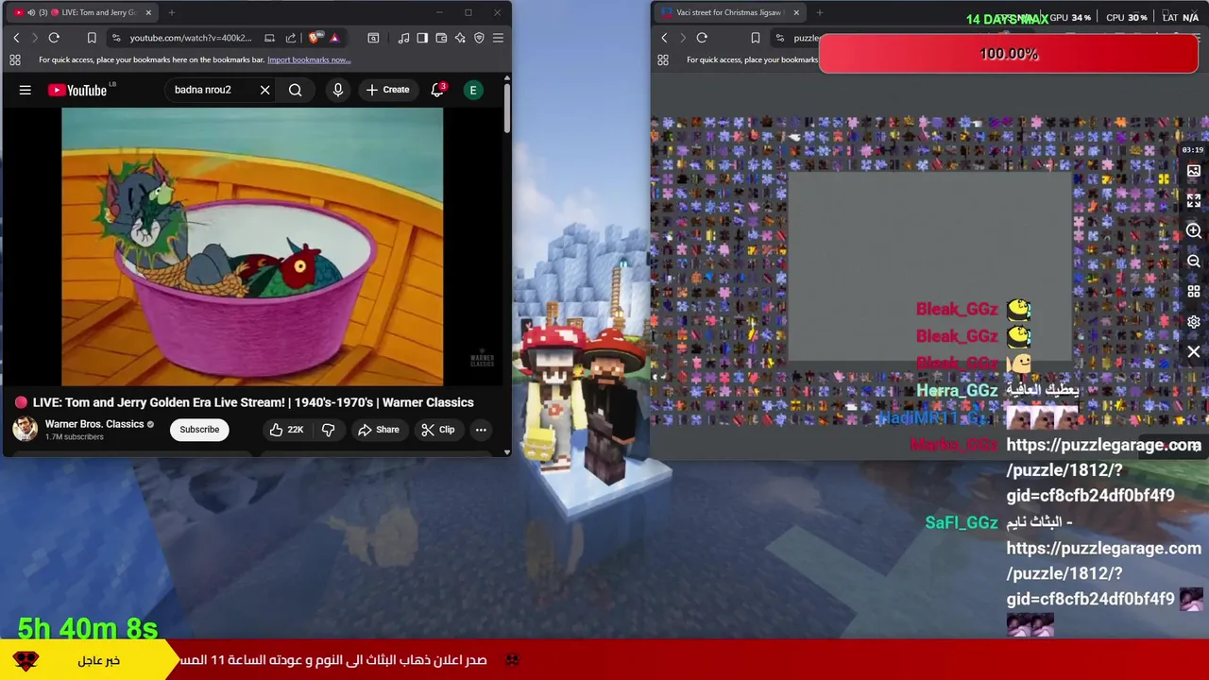Follow the Import bookmarks now link
The image size is (1209, 680).
tap(309, 59)
